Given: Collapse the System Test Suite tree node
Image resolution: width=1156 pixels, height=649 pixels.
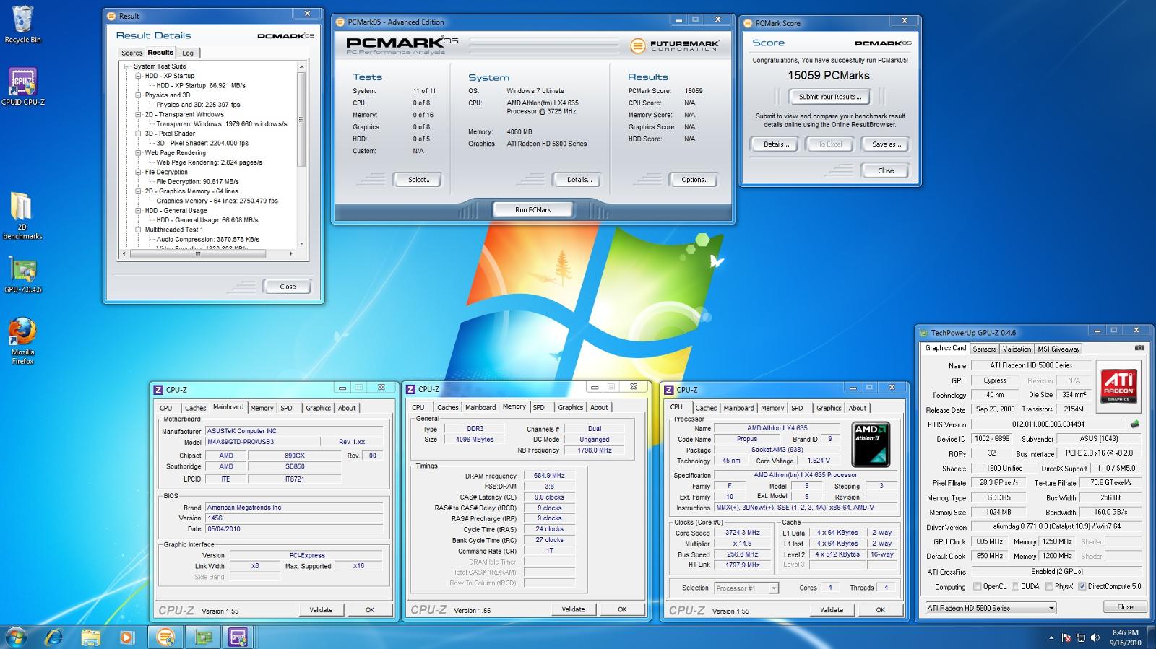Looking at the screenshot, I should (x=126, y=66).
